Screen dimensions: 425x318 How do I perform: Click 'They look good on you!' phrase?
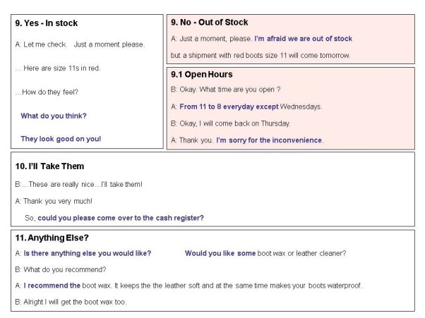[x=61, y=138]
